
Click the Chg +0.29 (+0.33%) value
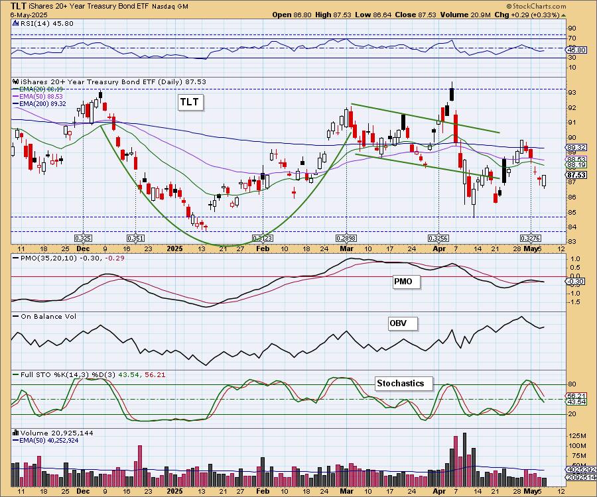coord(527,15)
